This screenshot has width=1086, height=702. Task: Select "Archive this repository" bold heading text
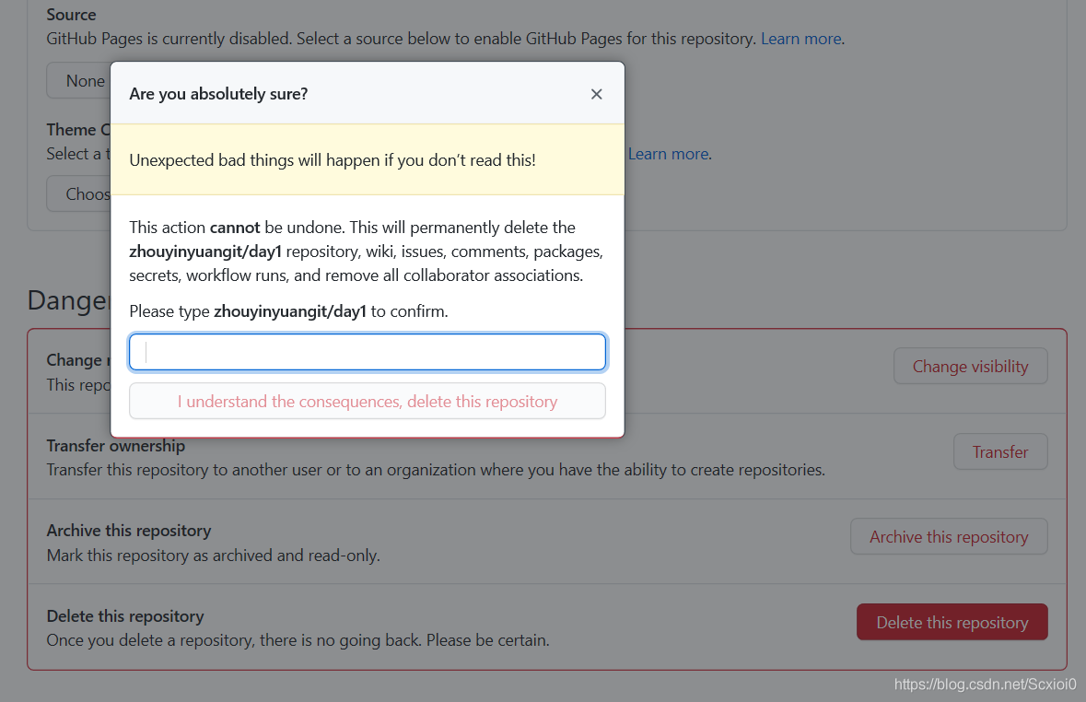(129, 531)
